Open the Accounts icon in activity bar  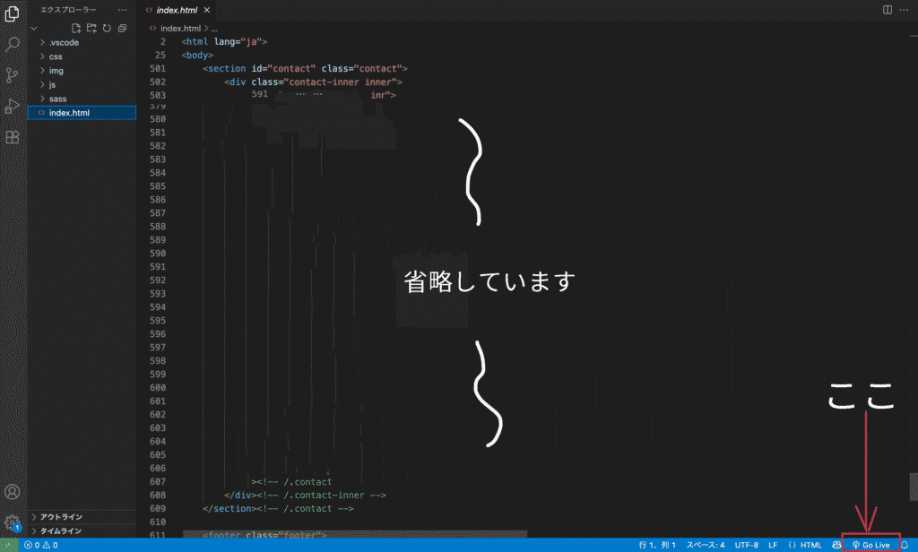[x=13, y=492]
